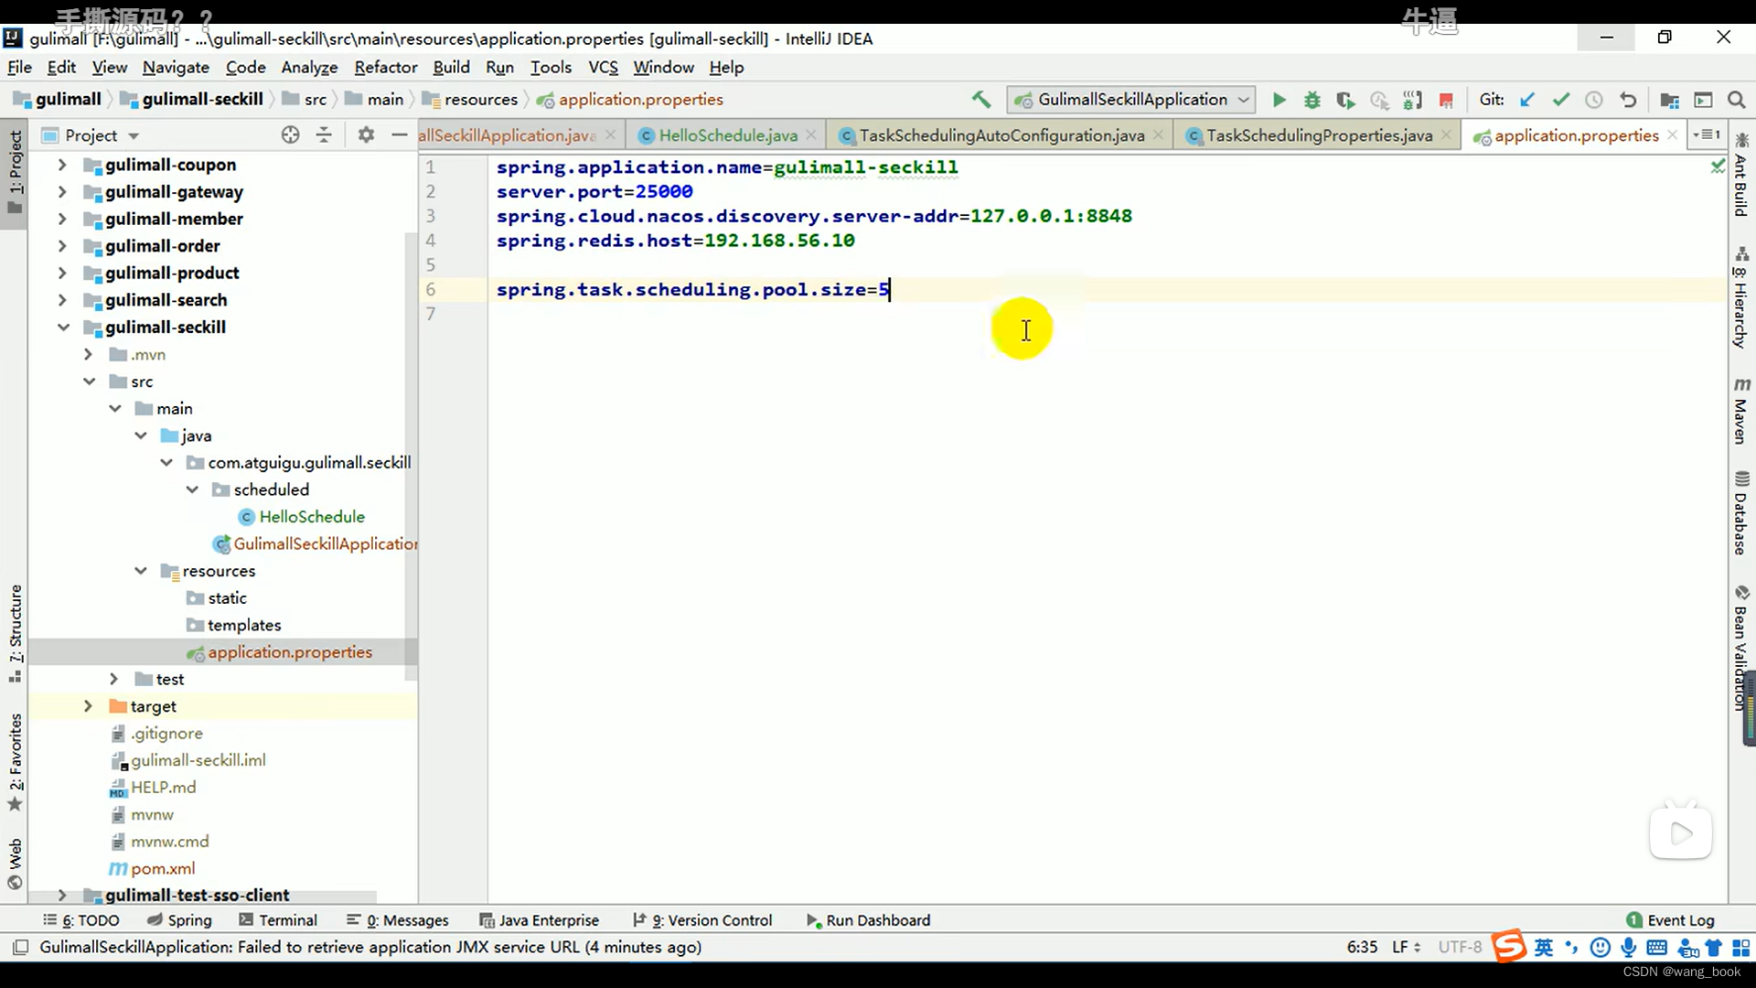Show hidden editor tabs list

[1708, 134]
